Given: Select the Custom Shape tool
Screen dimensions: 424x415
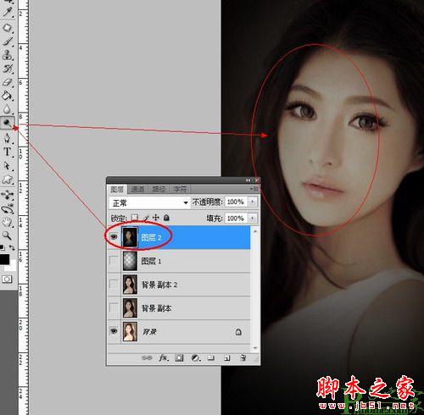Looking at the screenshot, I should [x=8, y=180].
